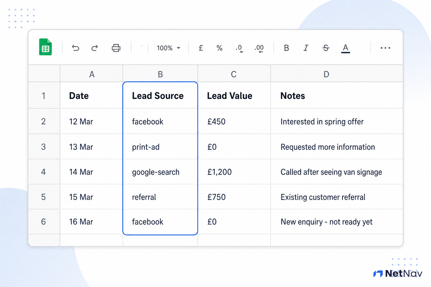Viewport: 431px width, 287px height.
Task: Select the Requested more information cell
Action: coord(337,147)
